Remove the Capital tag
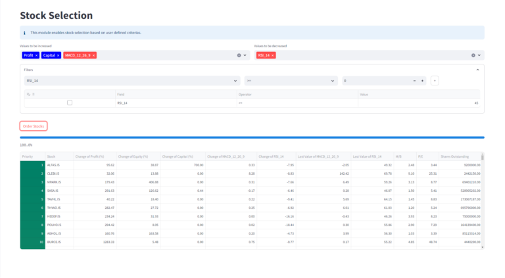Viewport: 505px width, 278px height. pos(59,56)
